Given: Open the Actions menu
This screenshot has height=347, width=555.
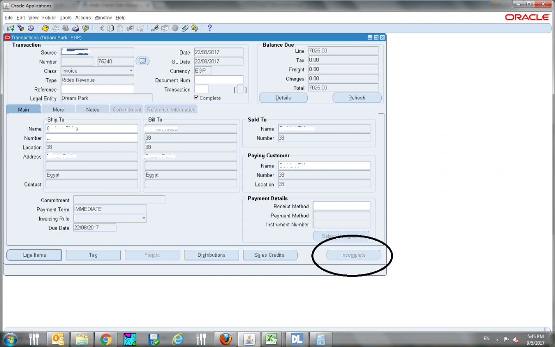Looking at the screenshot, I should (x=83, y=18).
